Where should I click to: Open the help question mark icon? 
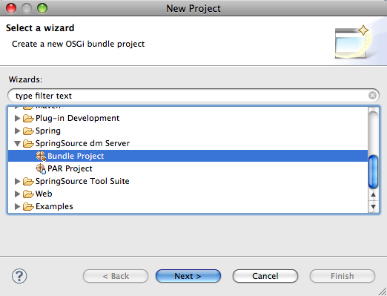[19, 276]
